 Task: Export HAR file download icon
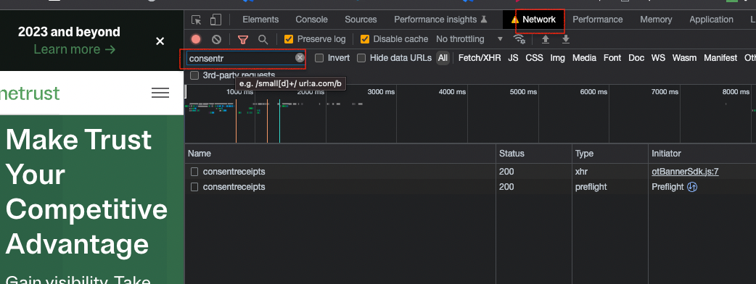[566, 39]
